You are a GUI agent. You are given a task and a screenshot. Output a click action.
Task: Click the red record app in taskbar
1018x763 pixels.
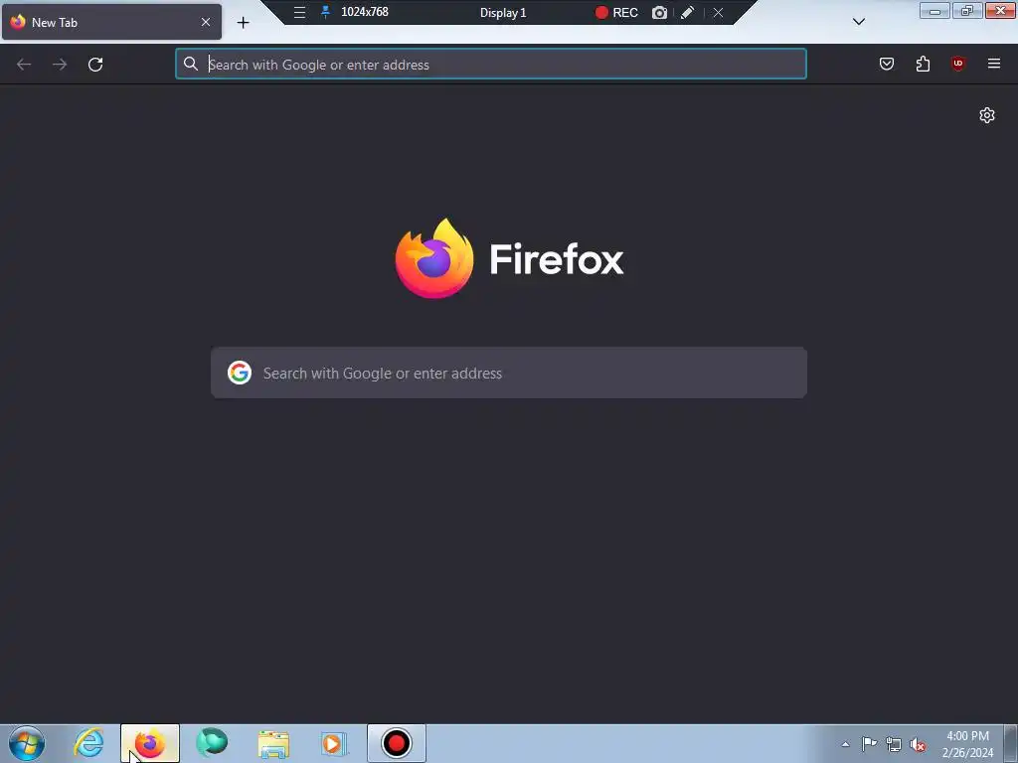coord(397,743)
